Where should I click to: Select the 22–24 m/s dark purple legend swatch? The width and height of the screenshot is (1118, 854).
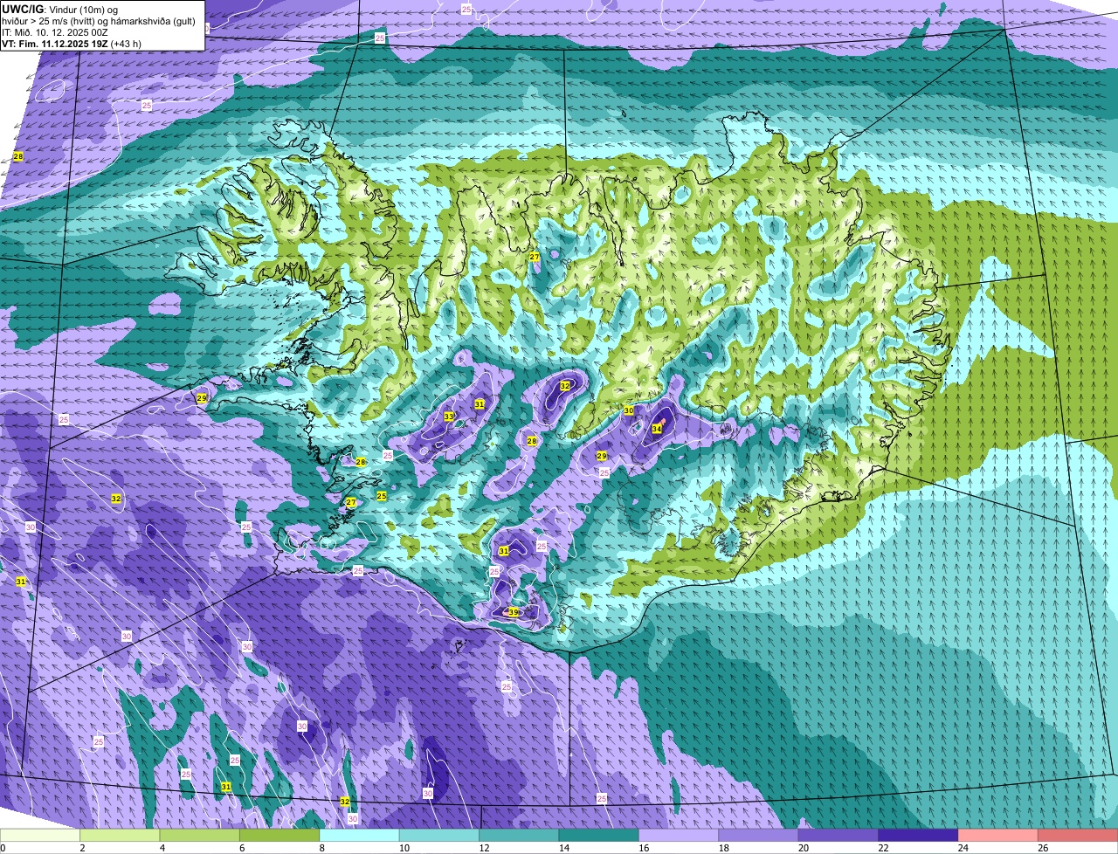[919, 835]
